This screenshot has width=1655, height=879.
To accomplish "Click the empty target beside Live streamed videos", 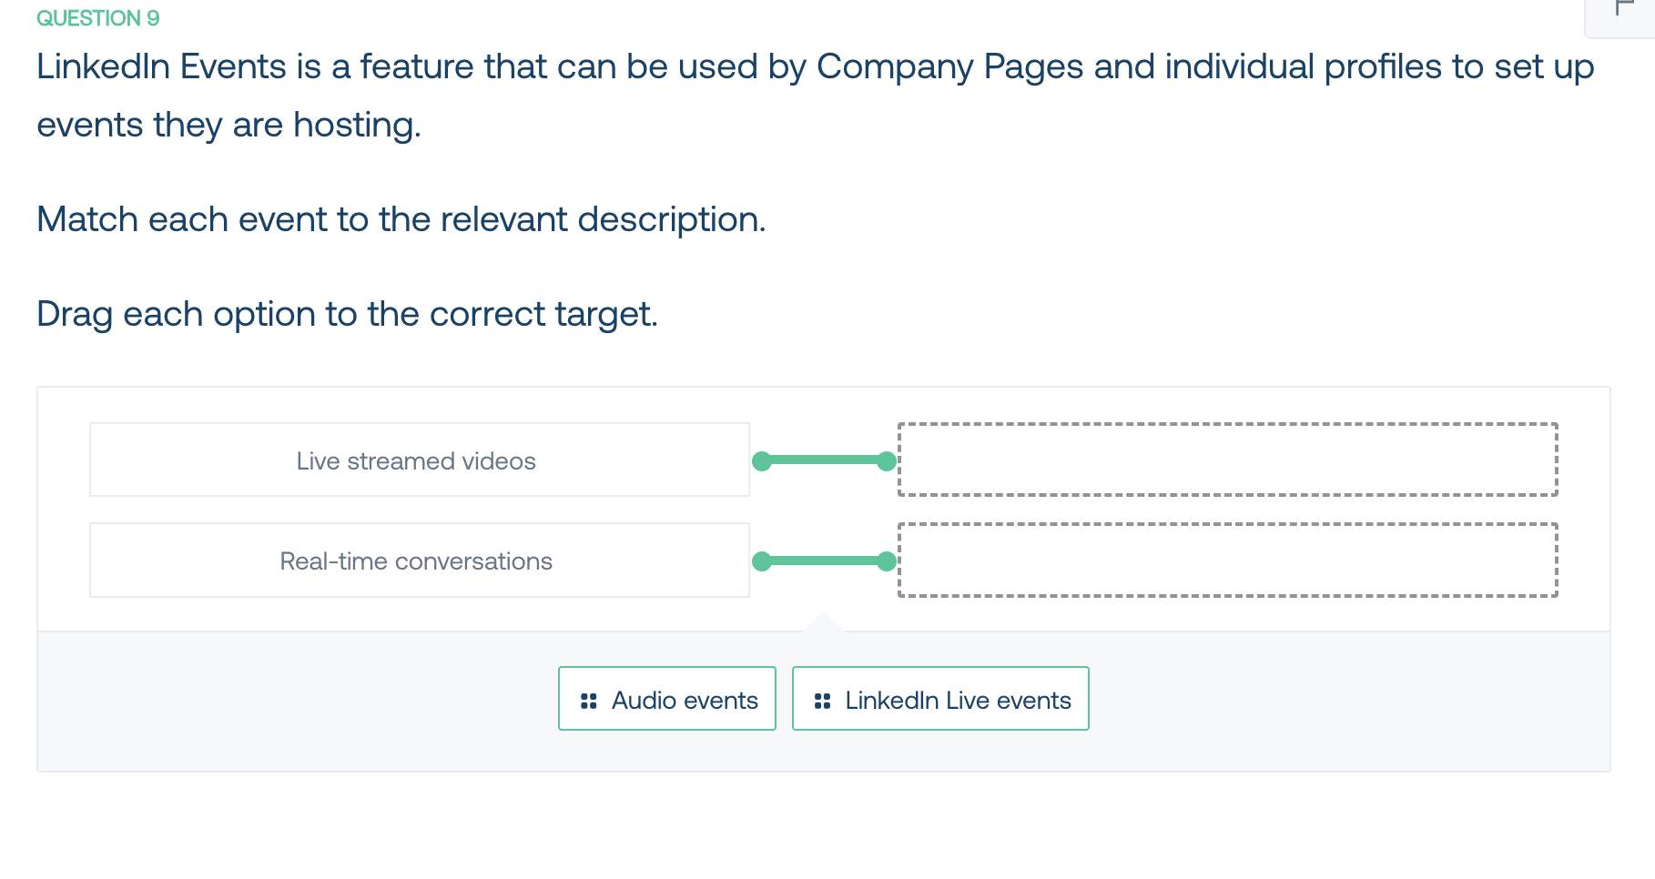I will pos(1228,460).
